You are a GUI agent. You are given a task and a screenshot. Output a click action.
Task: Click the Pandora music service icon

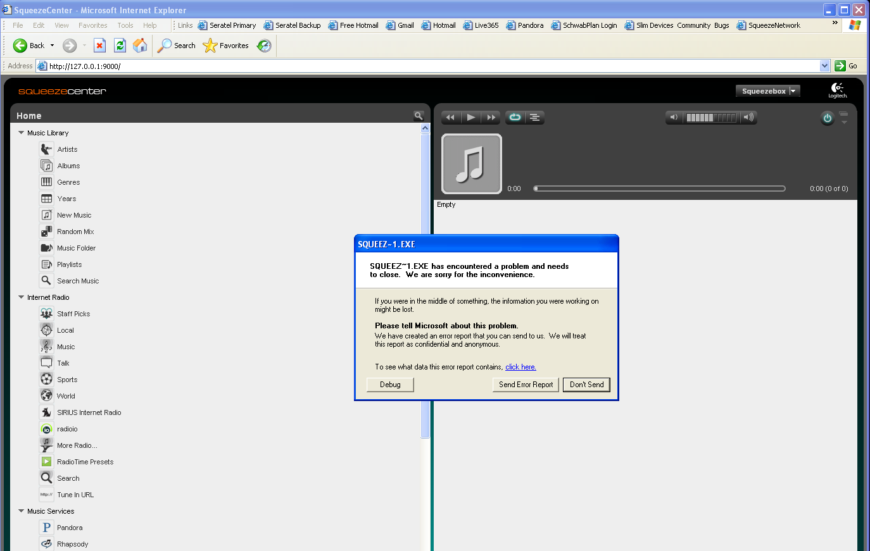coord(46,528)
